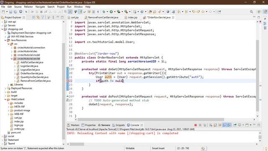The height and width of the screenshot is (151, 268).
Task: Click the Scroll Lock icon in Console
Action: coord(215,125)
